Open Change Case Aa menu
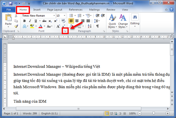The image size is (176, 118). (x=50, y=26)
